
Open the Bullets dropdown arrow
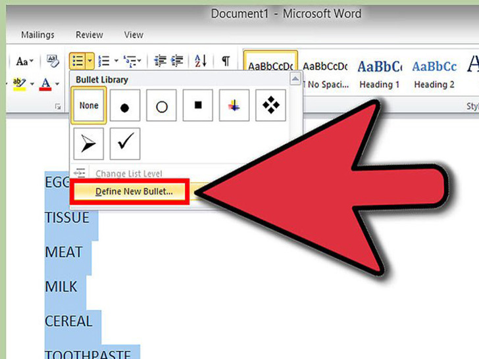coord(89,60)
